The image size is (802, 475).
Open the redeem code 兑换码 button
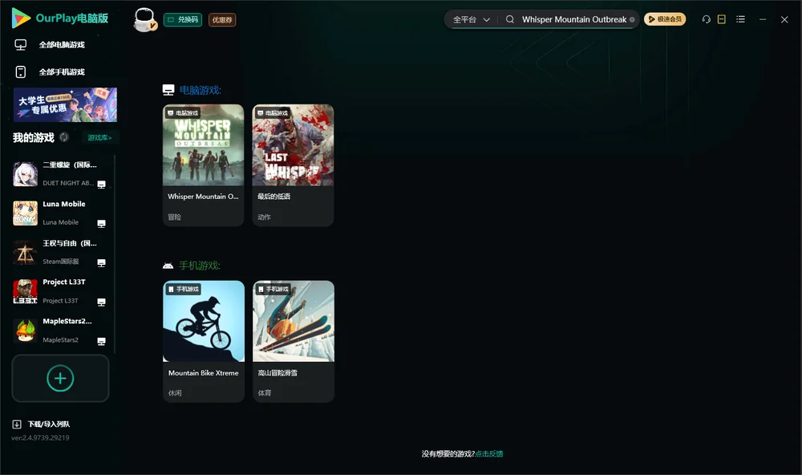pos(183,19)
